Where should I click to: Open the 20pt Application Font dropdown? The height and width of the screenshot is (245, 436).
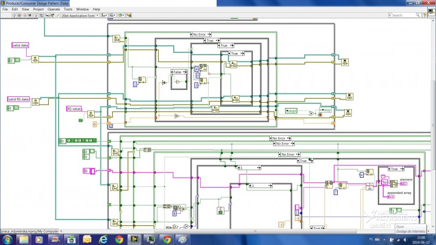tap(80, 16)
